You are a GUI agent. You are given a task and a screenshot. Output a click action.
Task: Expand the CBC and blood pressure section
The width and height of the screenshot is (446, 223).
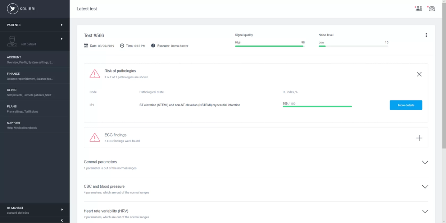[x=425, y=187]
